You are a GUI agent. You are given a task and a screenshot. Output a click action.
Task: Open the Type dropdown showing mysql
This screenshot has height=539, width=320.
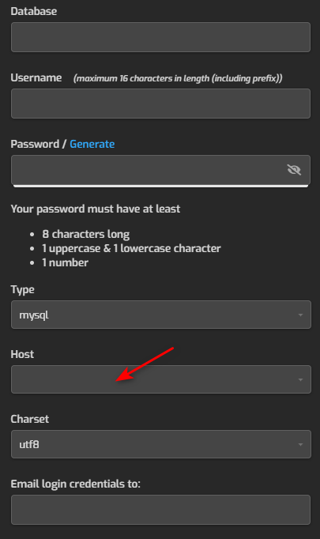[161, 315]
